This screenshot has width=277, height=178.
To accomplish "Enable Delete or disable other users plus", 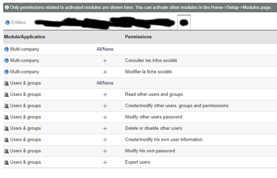I will (x=105, y=128).
